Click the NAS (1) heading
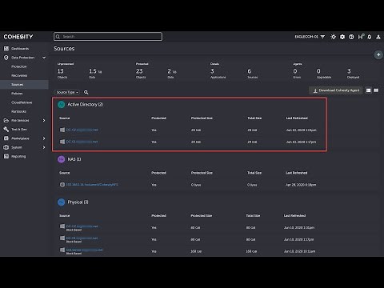 pos(74,159)
